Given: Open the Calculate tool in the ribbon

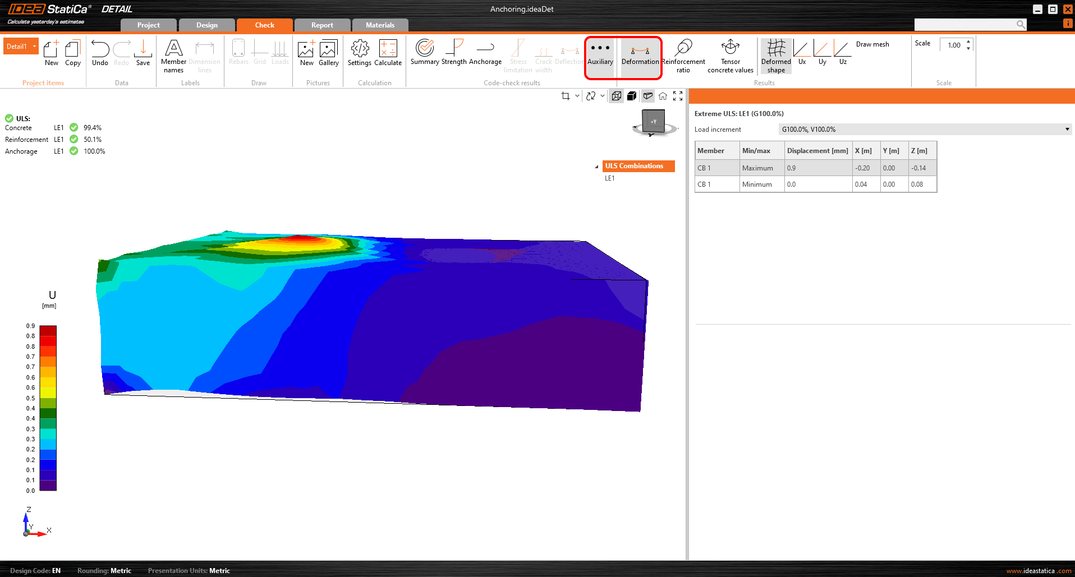Looking at the screenshot, I should point(388,53).
